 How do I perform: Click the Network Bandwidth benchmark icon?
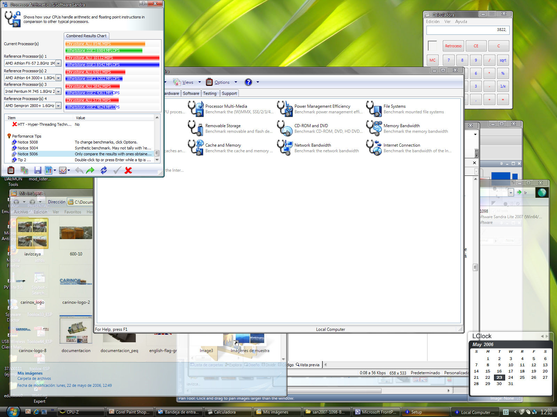[285, 148]
